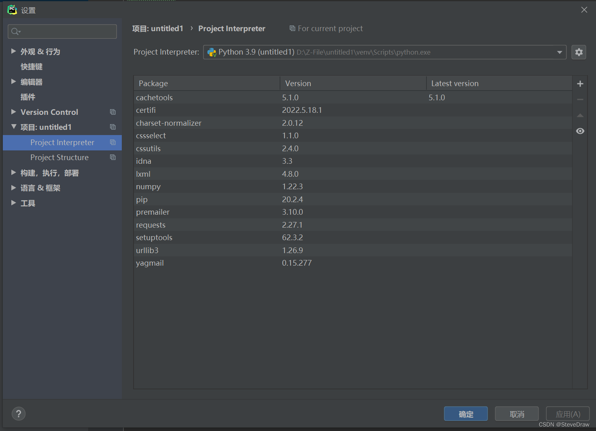Click copy icon beside Project Structure
Image resolution: width=596 pixels, height=431 pixels.
click(113, 157)
